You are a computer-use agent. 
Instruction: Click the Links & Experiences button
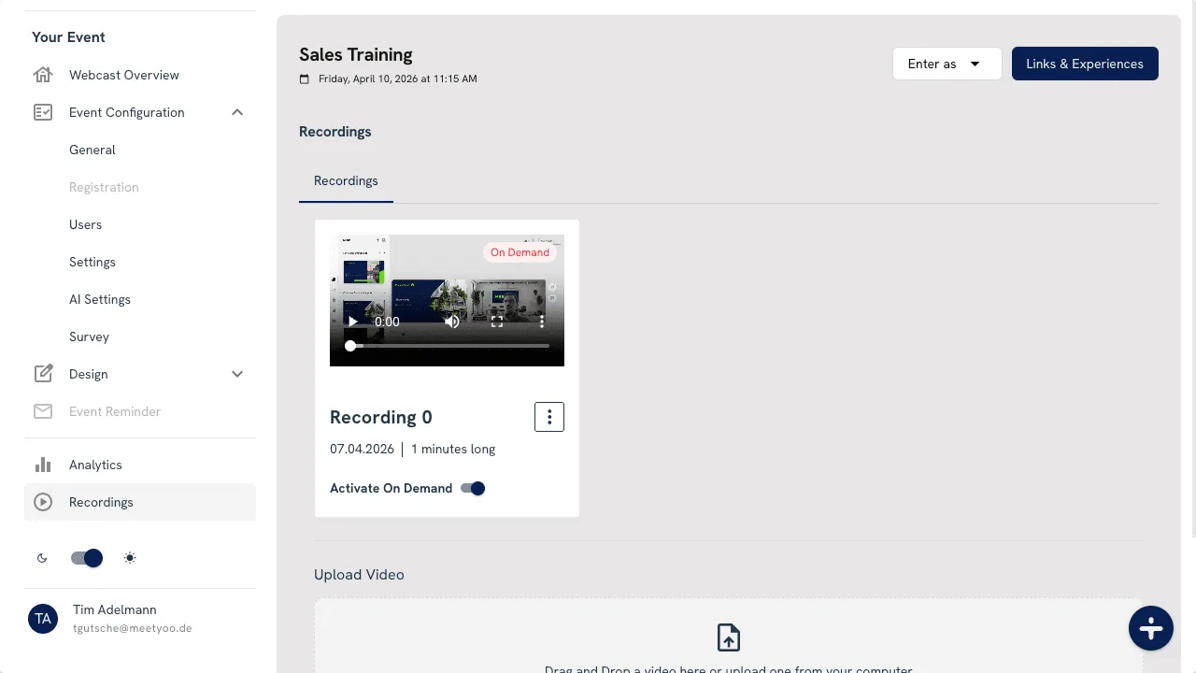1084,64
